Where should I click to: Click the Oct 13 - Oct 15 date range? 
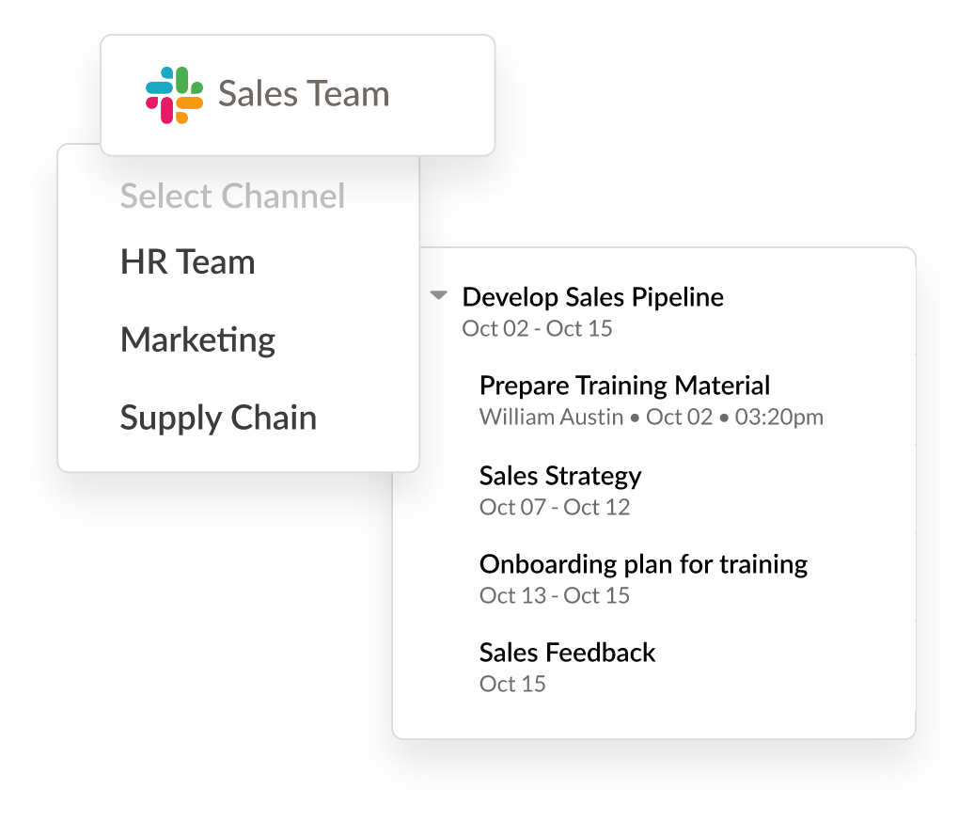click(554, 595)
